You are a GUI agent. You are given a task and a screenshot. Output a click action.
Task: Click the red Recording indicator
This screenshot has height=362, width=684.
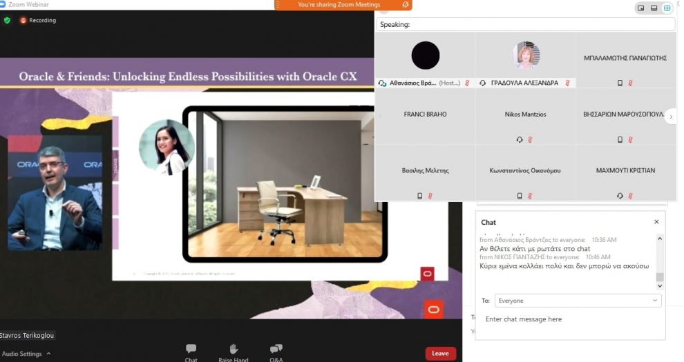tap(38, 20)
